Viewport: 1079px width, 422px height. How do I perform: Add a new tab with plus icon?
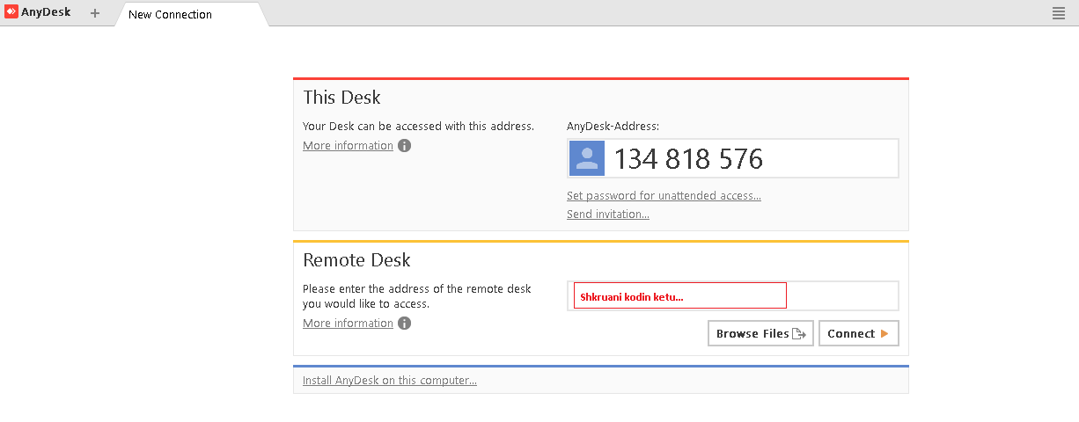click(95, 13)
